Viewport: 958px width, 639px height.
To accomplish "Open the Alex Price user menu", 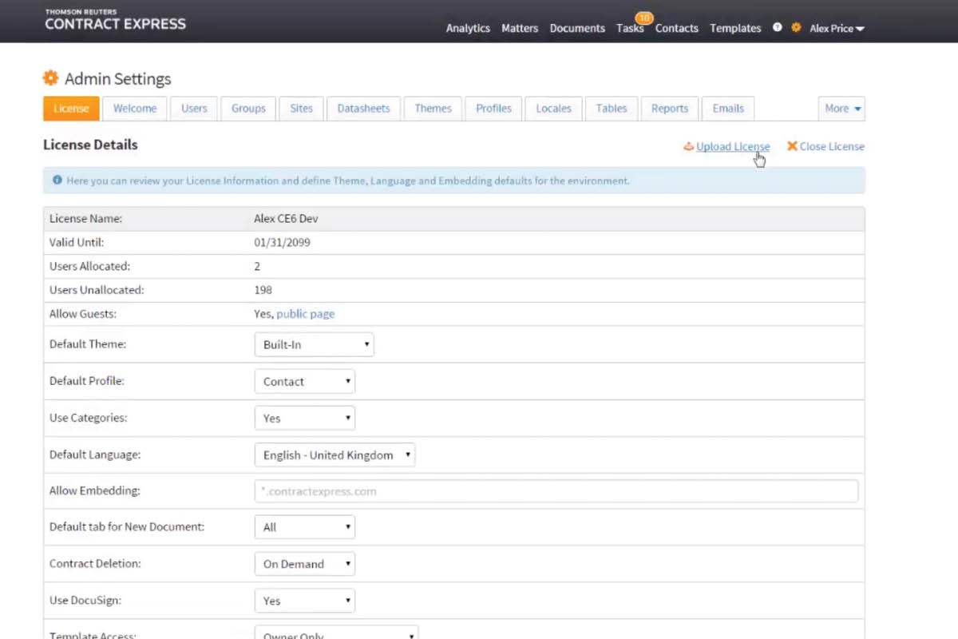I will [836, 28].
